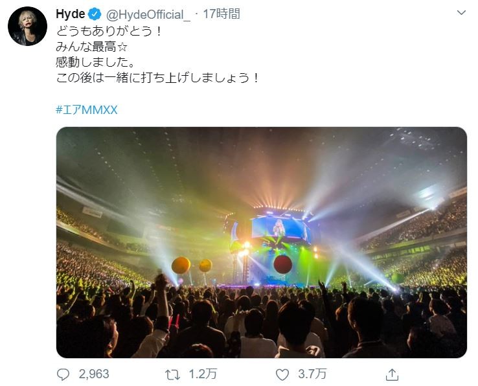Image resolution: width=478 pixels, height=386 pixels.
Task: Click Hyde's profile avatar picture
Action: coord(27,27)
